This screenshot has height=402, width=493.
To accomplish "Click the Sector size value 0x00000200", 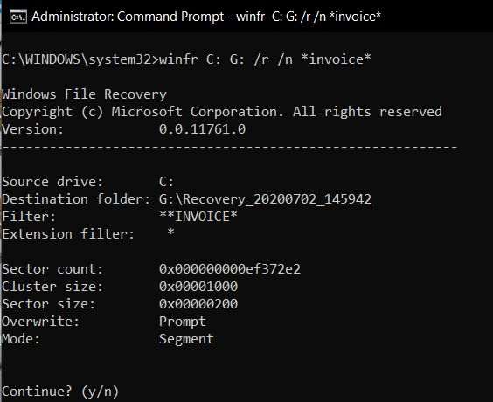I will 198,304.
